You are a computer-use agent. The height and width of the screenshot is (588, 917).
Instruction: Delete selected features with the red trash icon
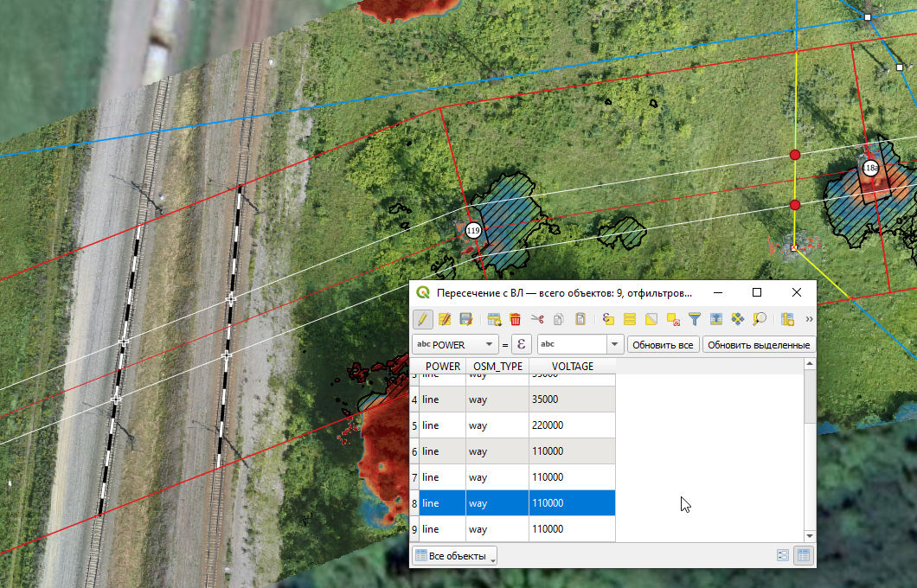(516, 319)
